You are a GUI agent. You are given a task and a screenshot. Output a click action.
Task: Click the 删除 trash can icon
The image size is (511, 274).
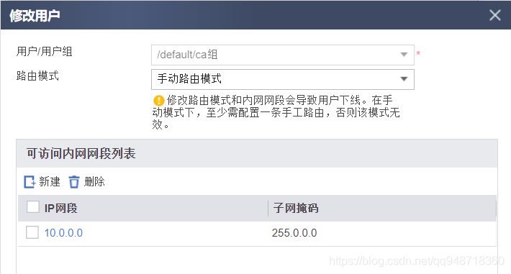[x=74, y=182]
